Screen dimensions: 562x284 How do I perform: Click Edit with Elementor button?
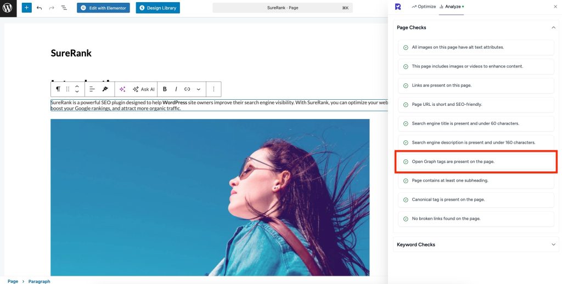[103, 8]
